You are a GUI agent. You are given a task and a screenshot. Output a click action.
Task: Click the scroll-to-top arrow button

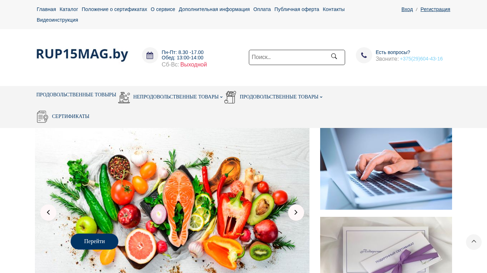tap(474, 242)
